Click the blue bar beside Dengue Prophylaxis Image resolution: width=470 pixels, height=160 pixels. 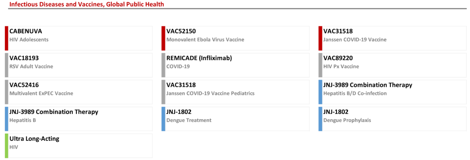coord(320,119)
